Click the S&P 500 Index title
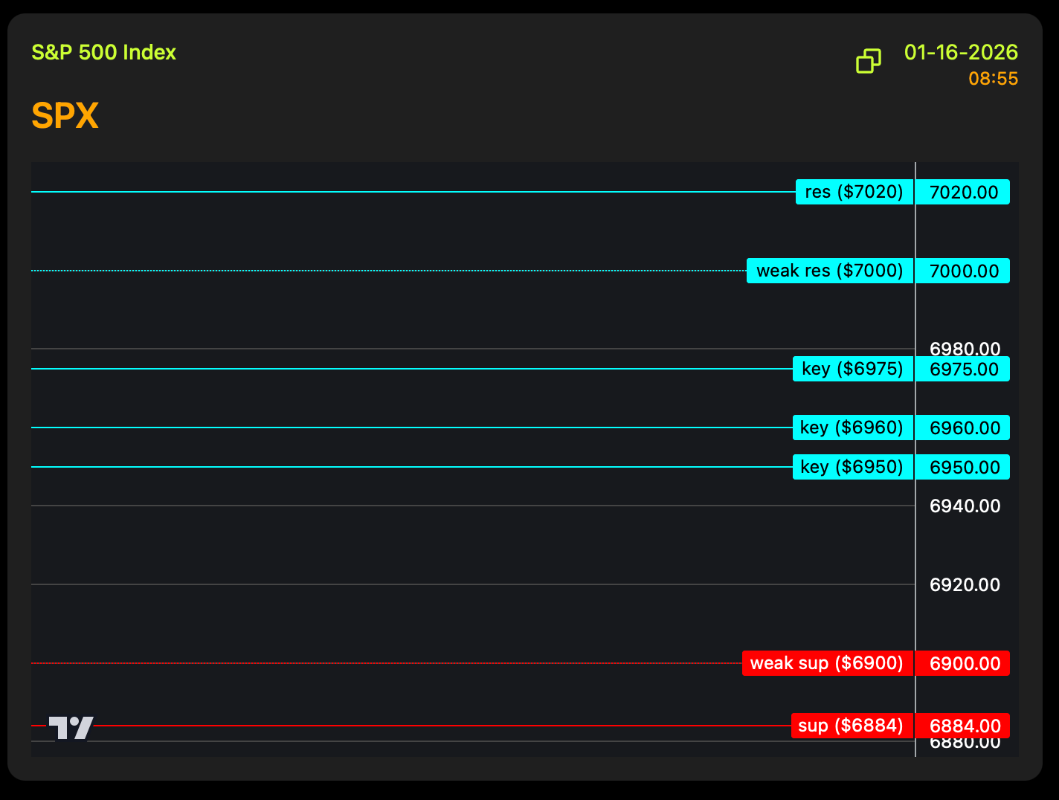The image size is (1059, 800). coord(103,53)
